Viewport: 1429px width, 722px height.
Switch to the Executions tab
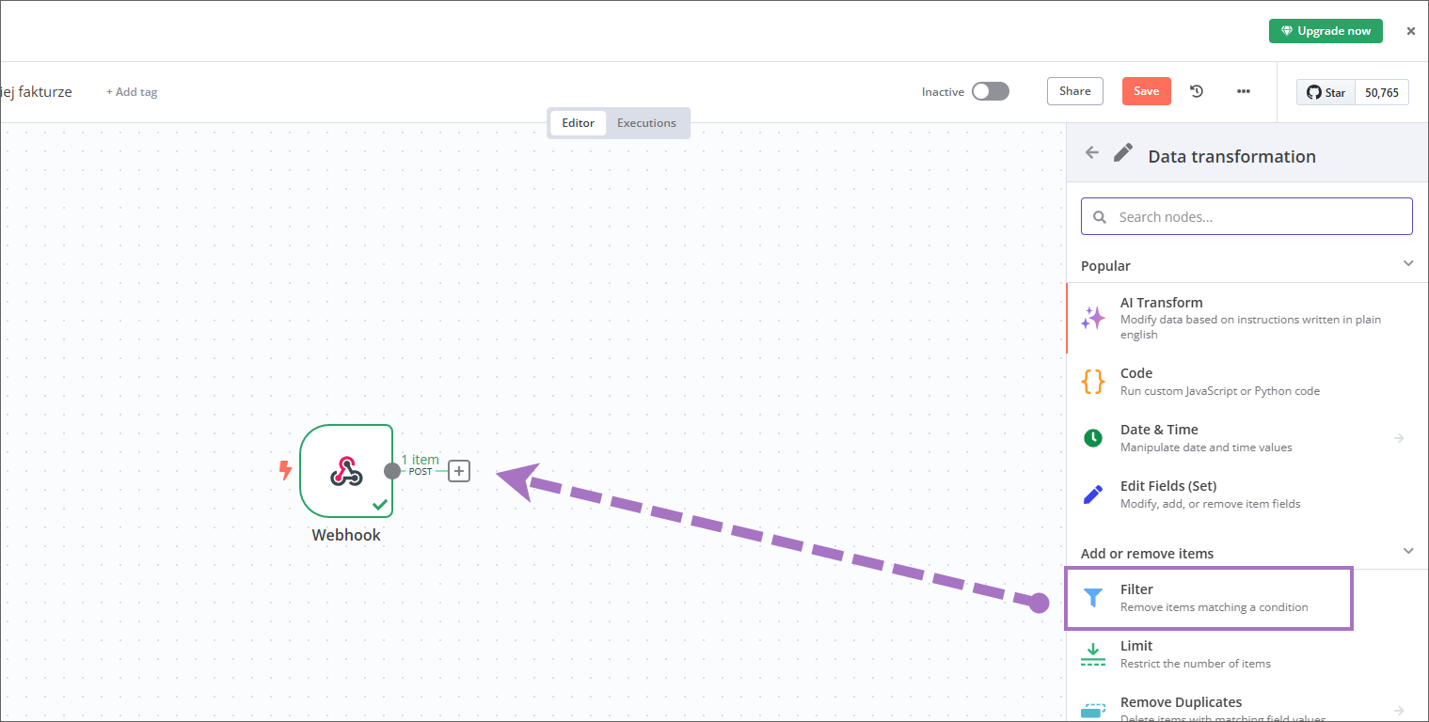[x=646, y=123]
